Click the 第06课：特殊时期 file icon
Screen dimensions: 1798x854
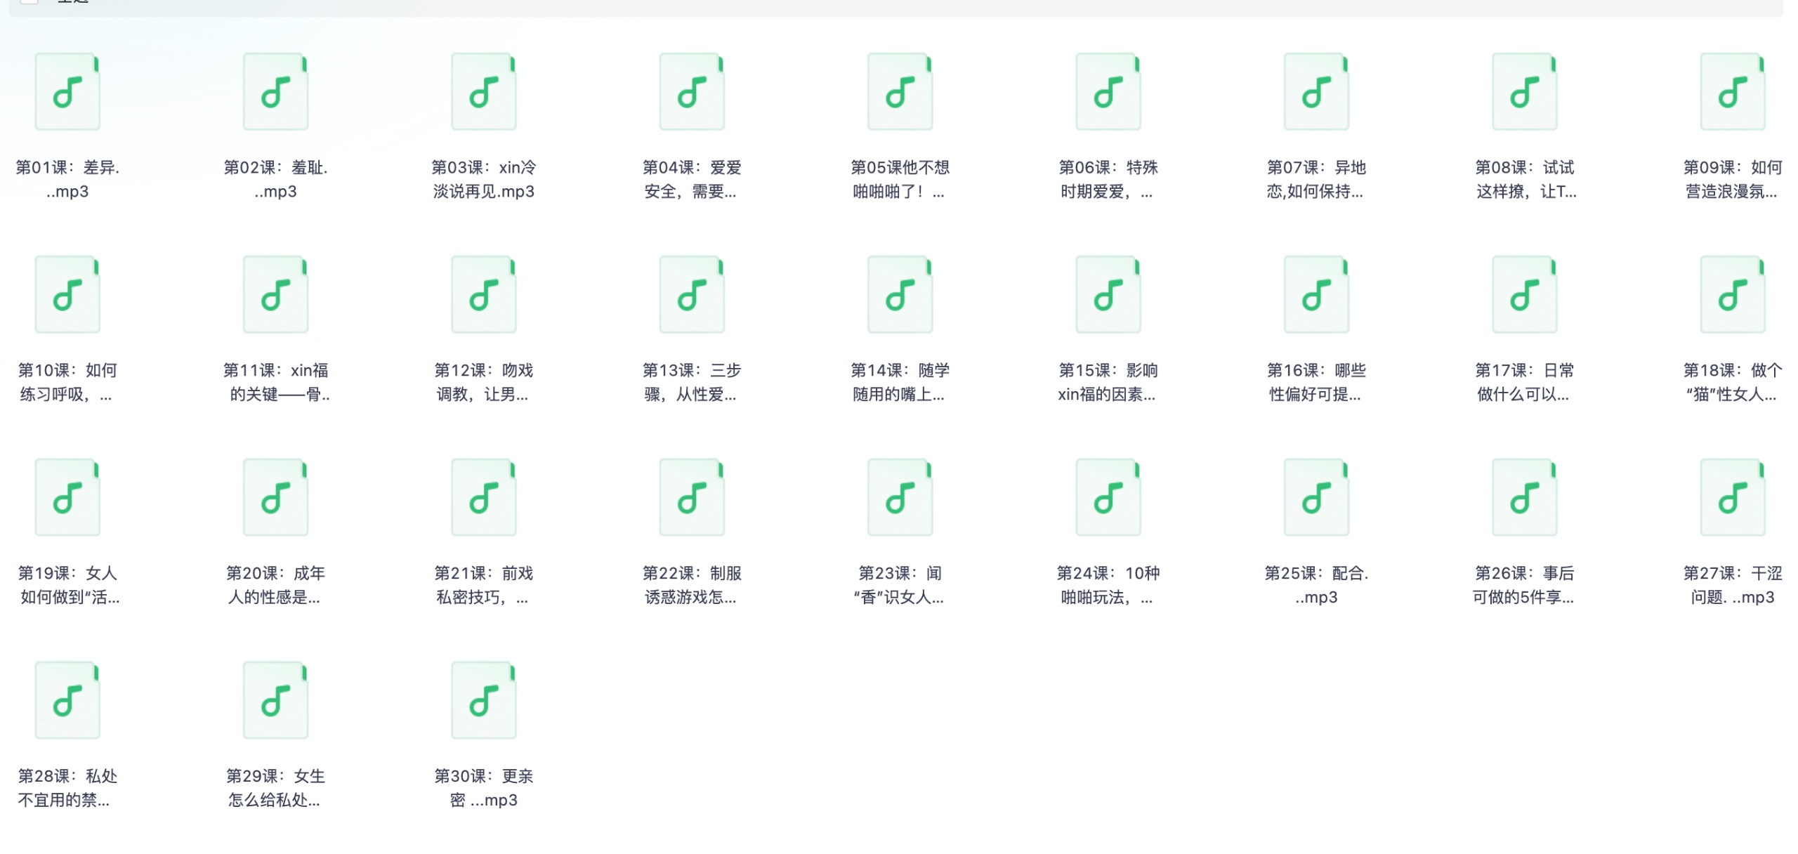pos(1108,91)
